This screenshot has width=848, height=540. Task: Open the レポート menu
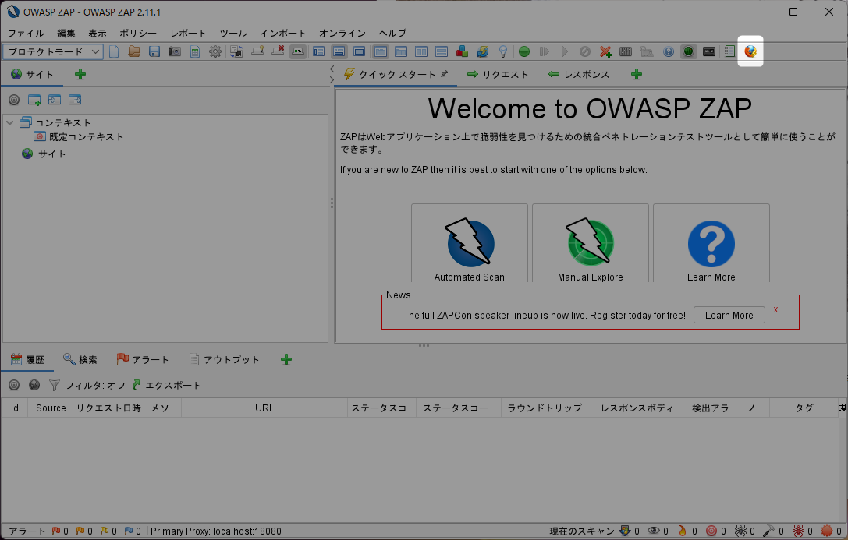[x=188, y=33]
